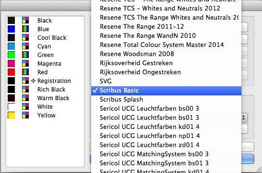Click the RGB icon next to Red
The height and width of the screenshot is (173, 262).
[x=25, y=72]
